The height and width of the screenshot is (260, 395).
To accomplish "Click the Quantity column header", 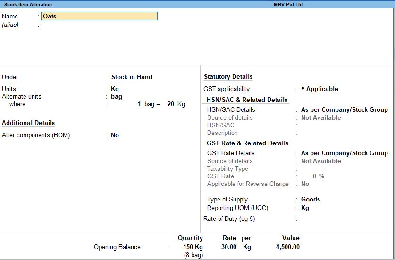I will point(190,238).
